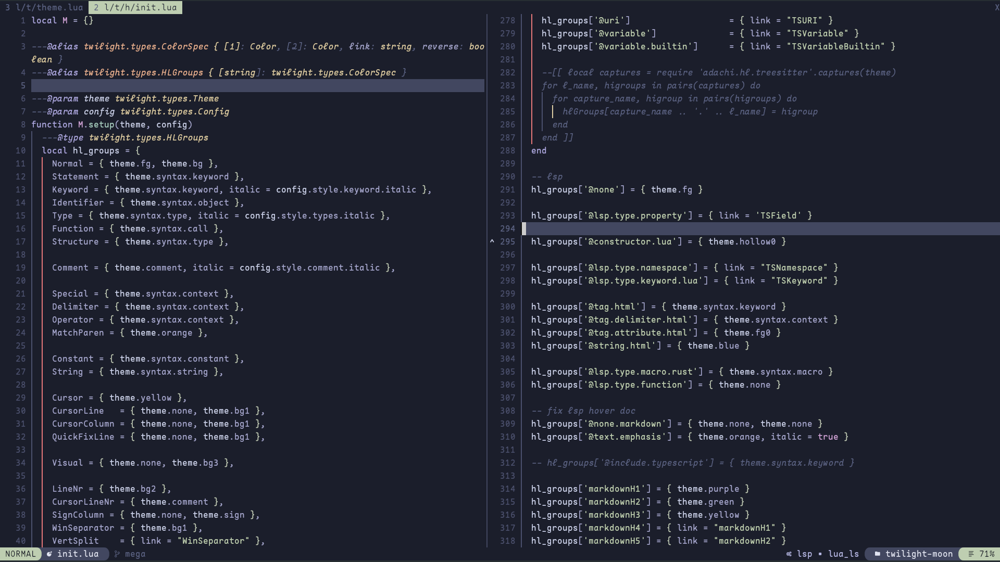Click the CursorColumn highlight line
This screenshot has height=562, width=1000.
[158, 424]
